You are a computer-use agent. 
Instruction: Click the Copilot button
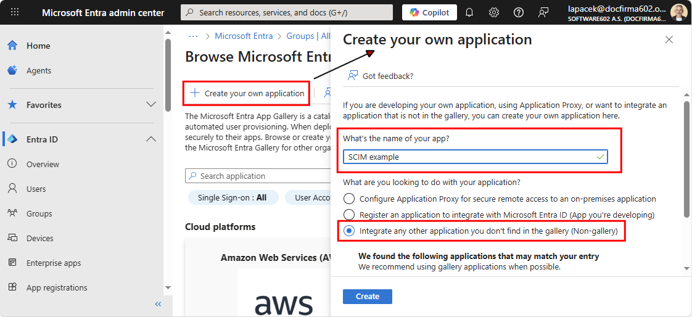[429, 12]
